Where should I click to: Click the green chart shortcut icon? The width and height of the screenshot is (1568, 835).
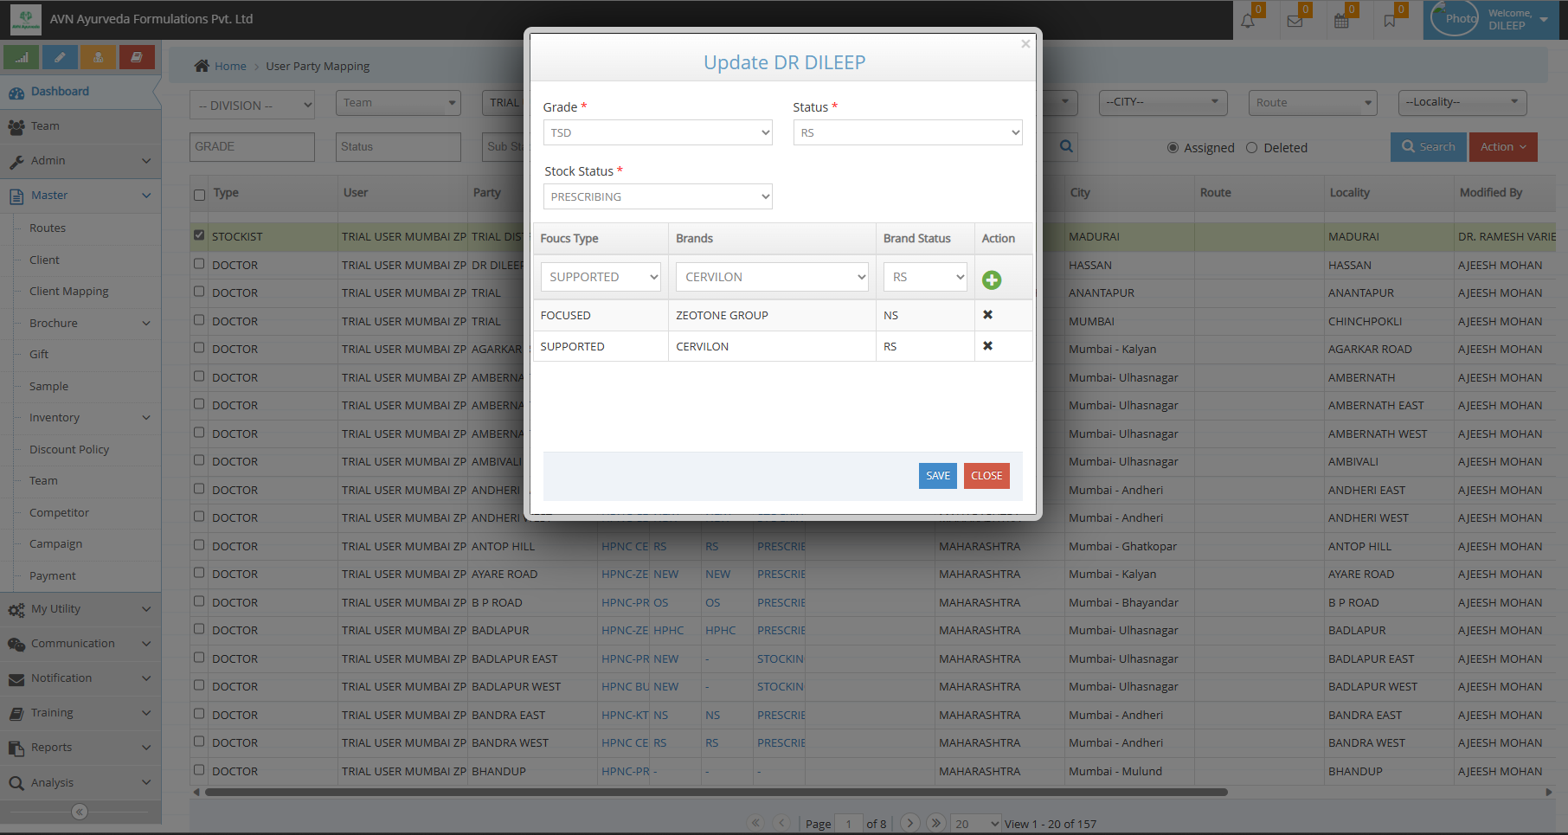click(21, 57)
